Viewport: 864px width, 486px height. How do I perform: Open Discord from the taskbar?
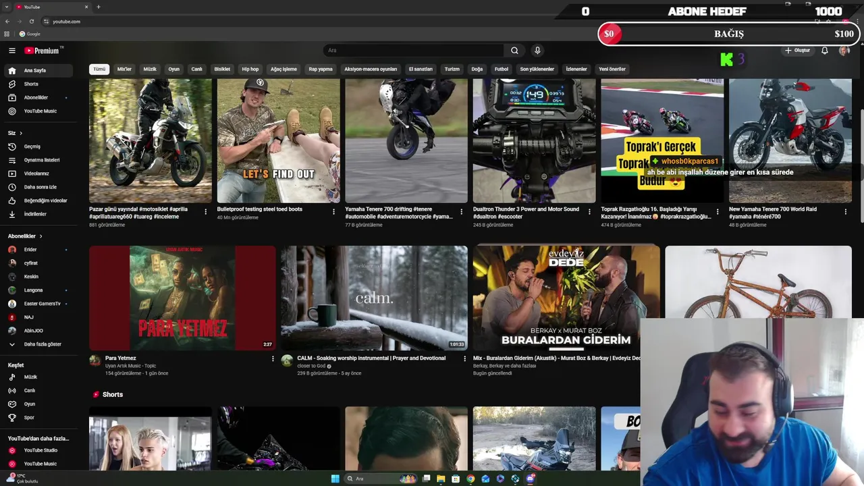point(531,479)
